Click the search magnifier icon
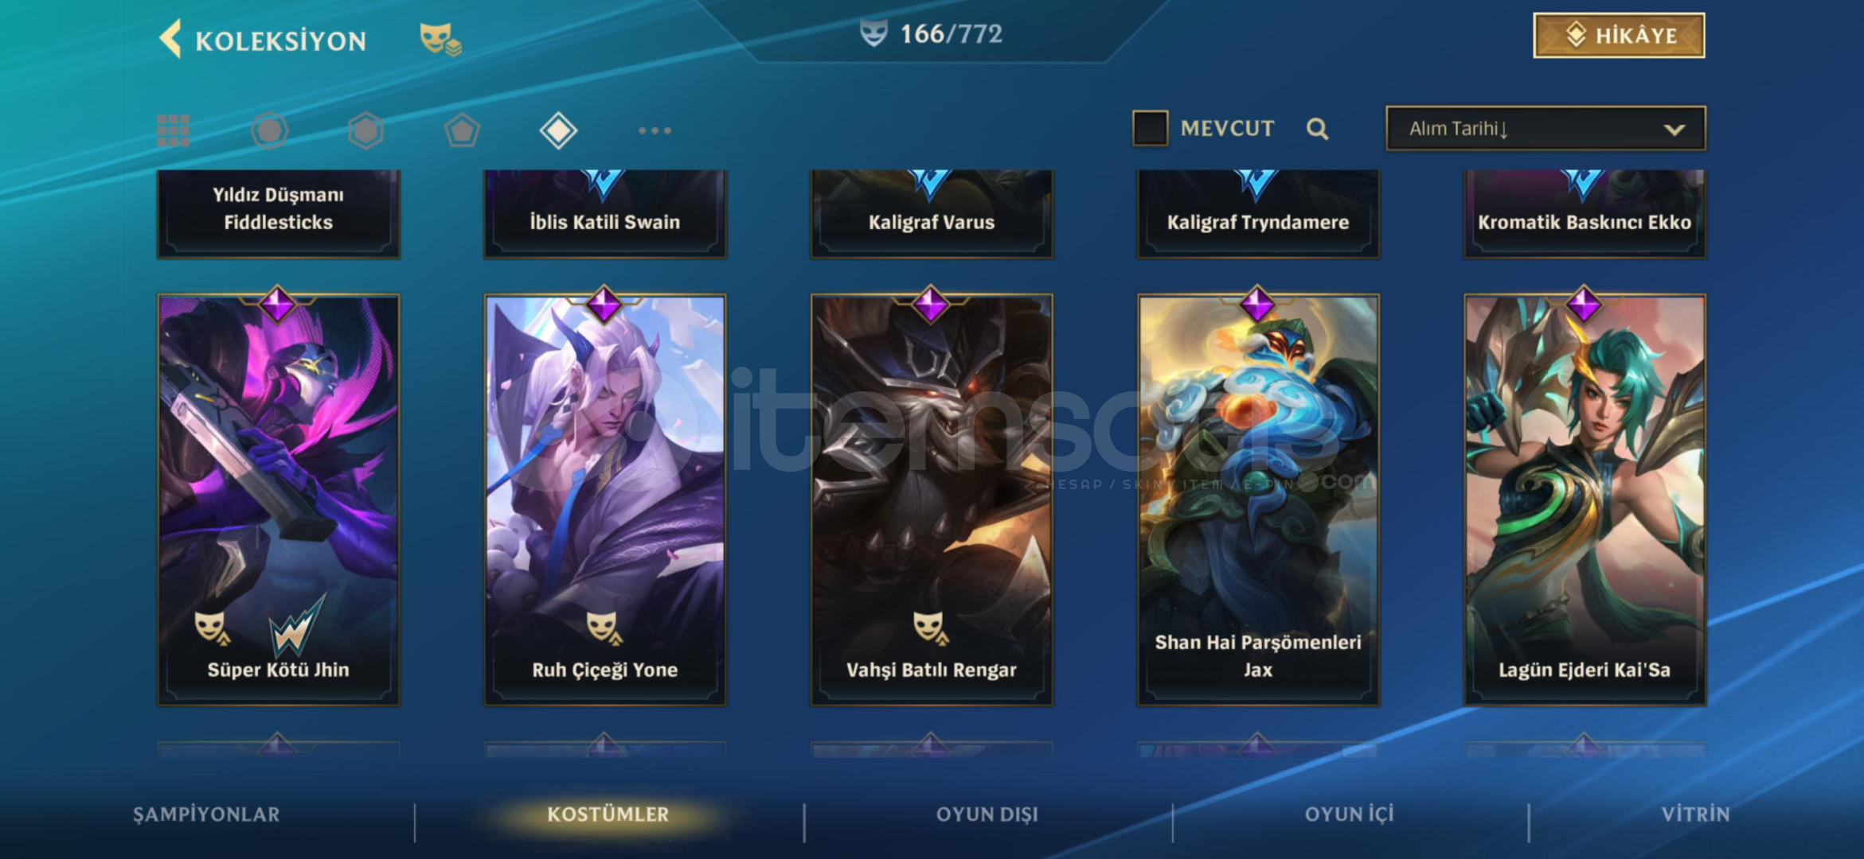The image size is (1864, 859). (x=1317, y=129)
